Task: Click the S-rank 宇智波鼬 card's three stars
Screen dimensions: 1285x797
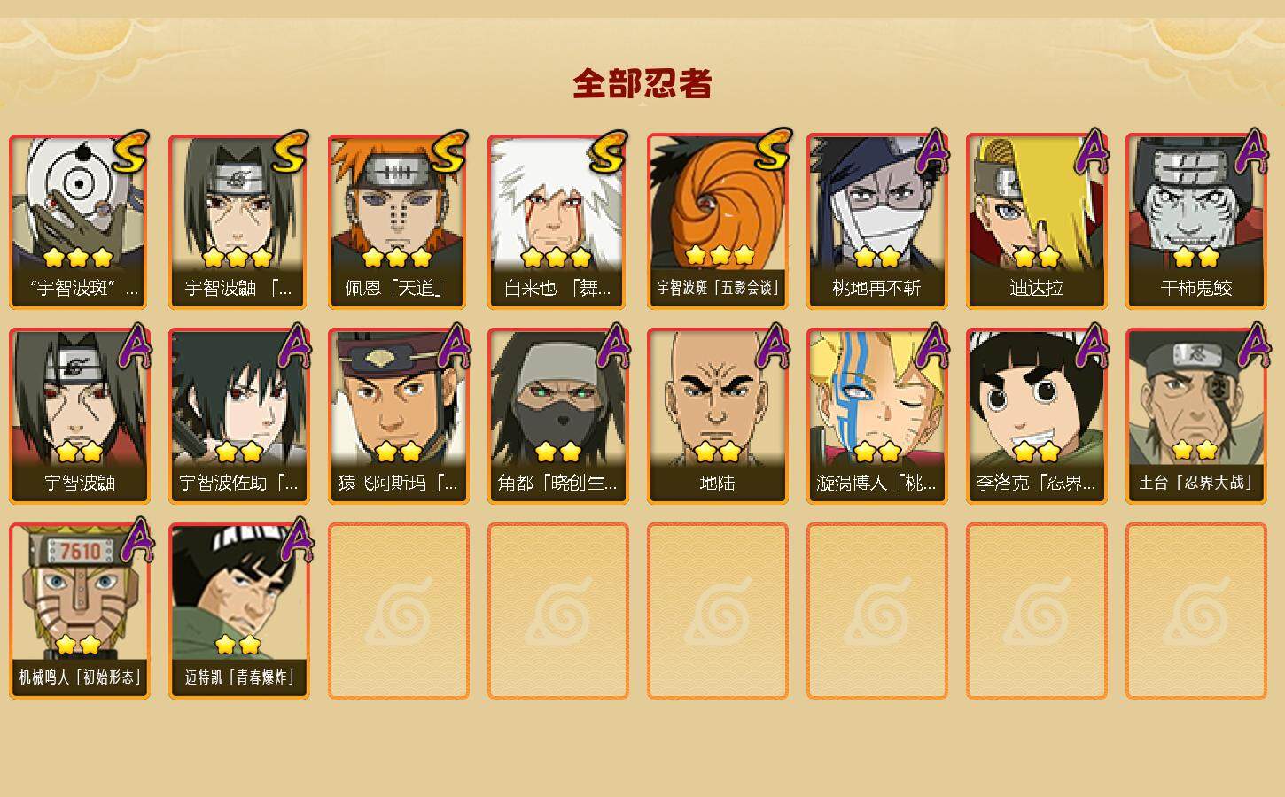Action: (x=237, y=258)
